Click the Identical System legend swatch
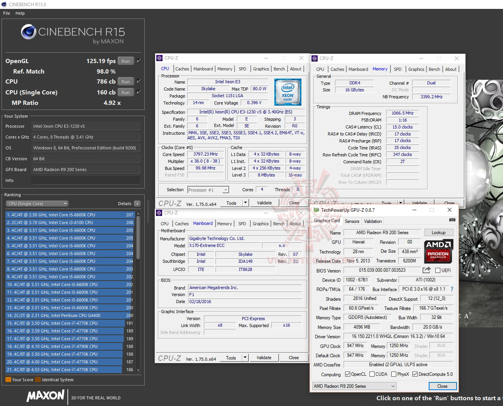503x406 pixels. [38, 380]
